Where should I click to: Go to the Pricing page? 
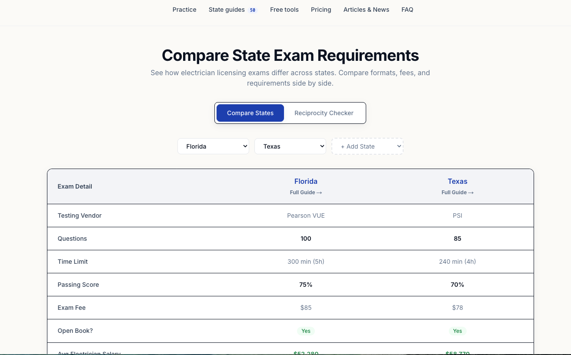(x=321, y=10)
